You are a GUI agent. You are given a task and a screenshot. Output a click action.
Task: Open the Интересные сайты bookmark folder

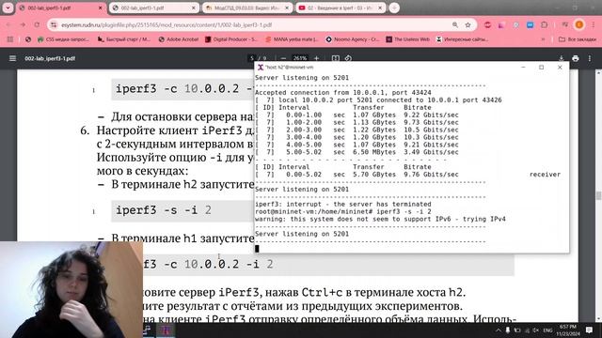tap(462, 39)
